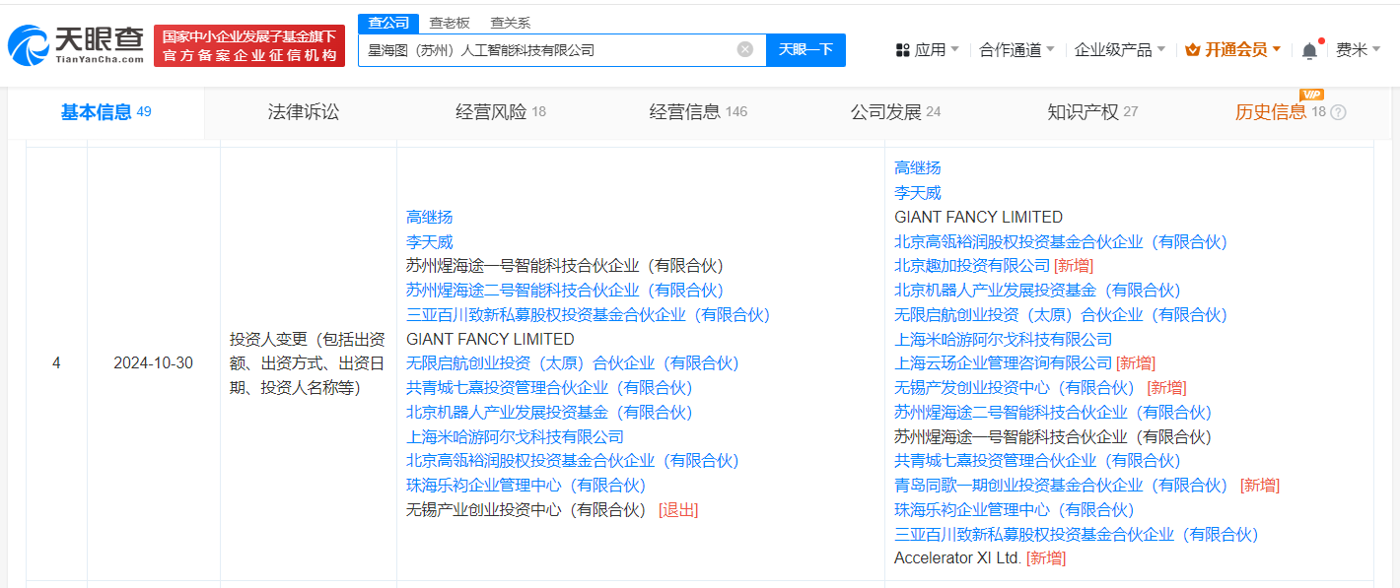Click the 投资人变更 change item text
The width and height of the screenshot is (1400, 588).
[307, 363]
